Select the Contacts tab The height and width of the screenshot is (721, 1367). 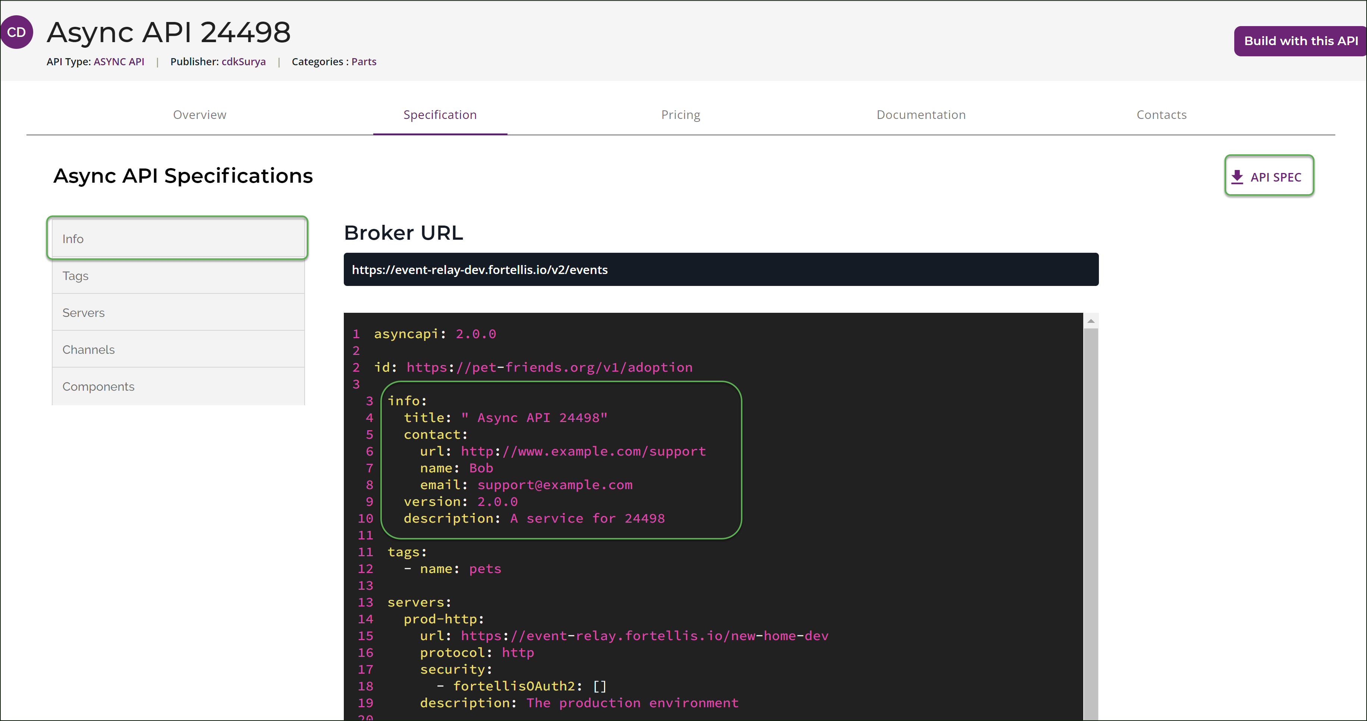pos(1161,114)
